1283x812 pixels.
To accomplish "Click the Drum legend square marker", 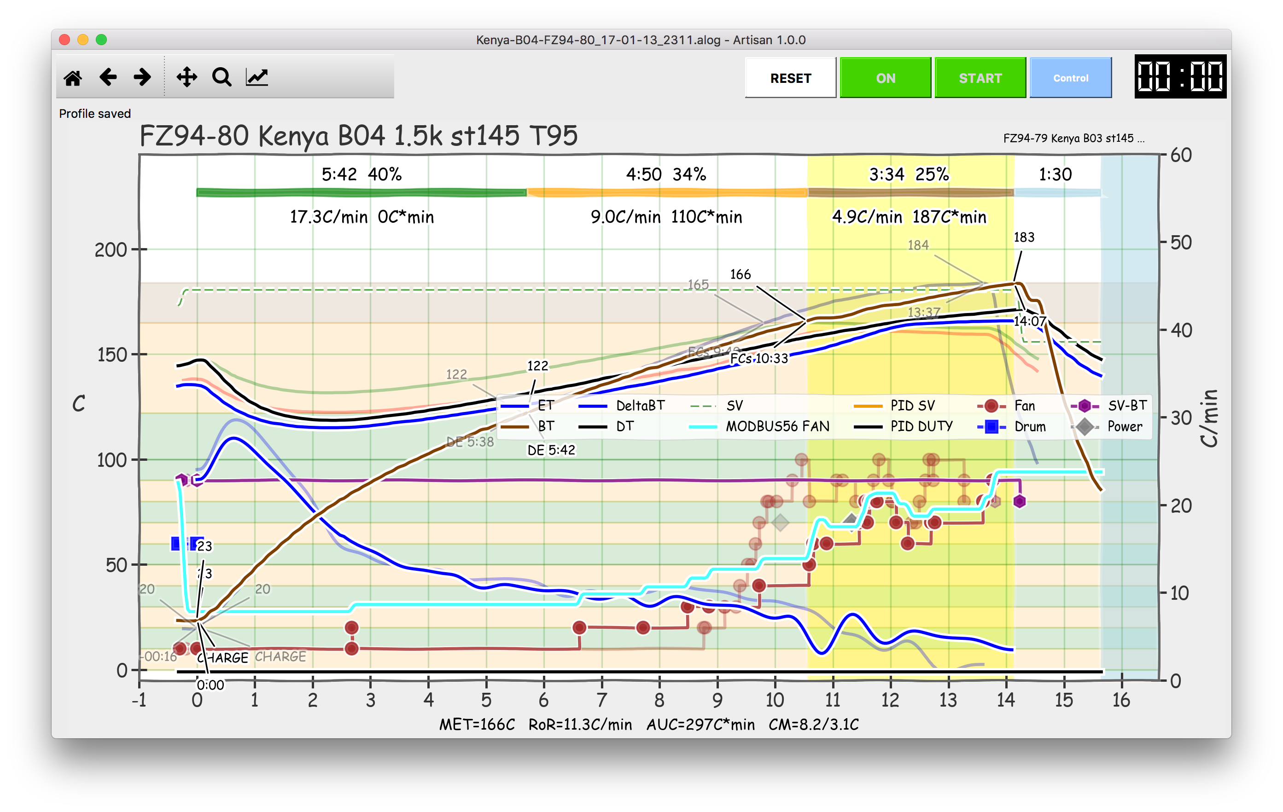I will point(991,427).
